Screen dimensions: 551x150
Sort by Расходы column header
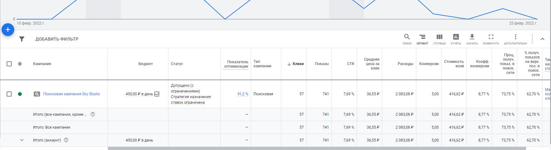[x=405, y=64]
